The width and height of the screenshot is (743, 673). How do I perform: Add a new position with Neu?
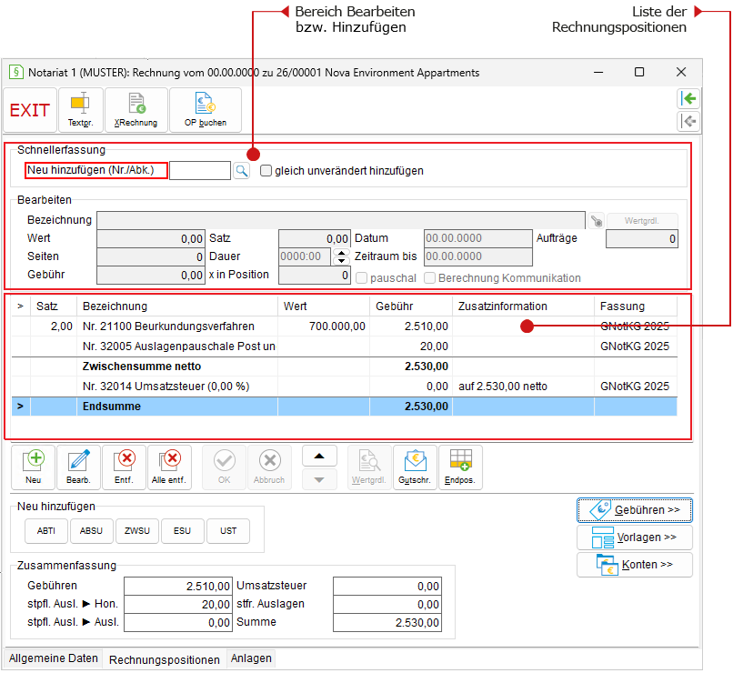point(33,467)
